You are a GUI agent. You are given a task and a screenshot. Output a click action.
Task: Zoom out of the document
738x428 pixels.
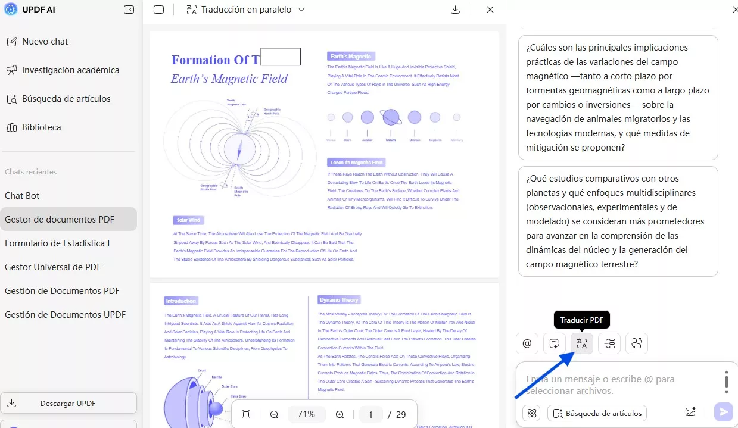tap(275, 414)
